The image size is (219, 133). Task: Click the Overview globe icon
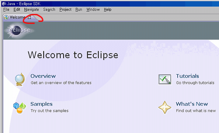(20, 80)
